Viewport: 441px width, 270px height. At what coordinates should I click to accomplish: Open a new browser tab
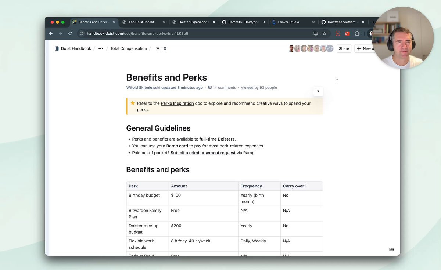tap(373, 22)
